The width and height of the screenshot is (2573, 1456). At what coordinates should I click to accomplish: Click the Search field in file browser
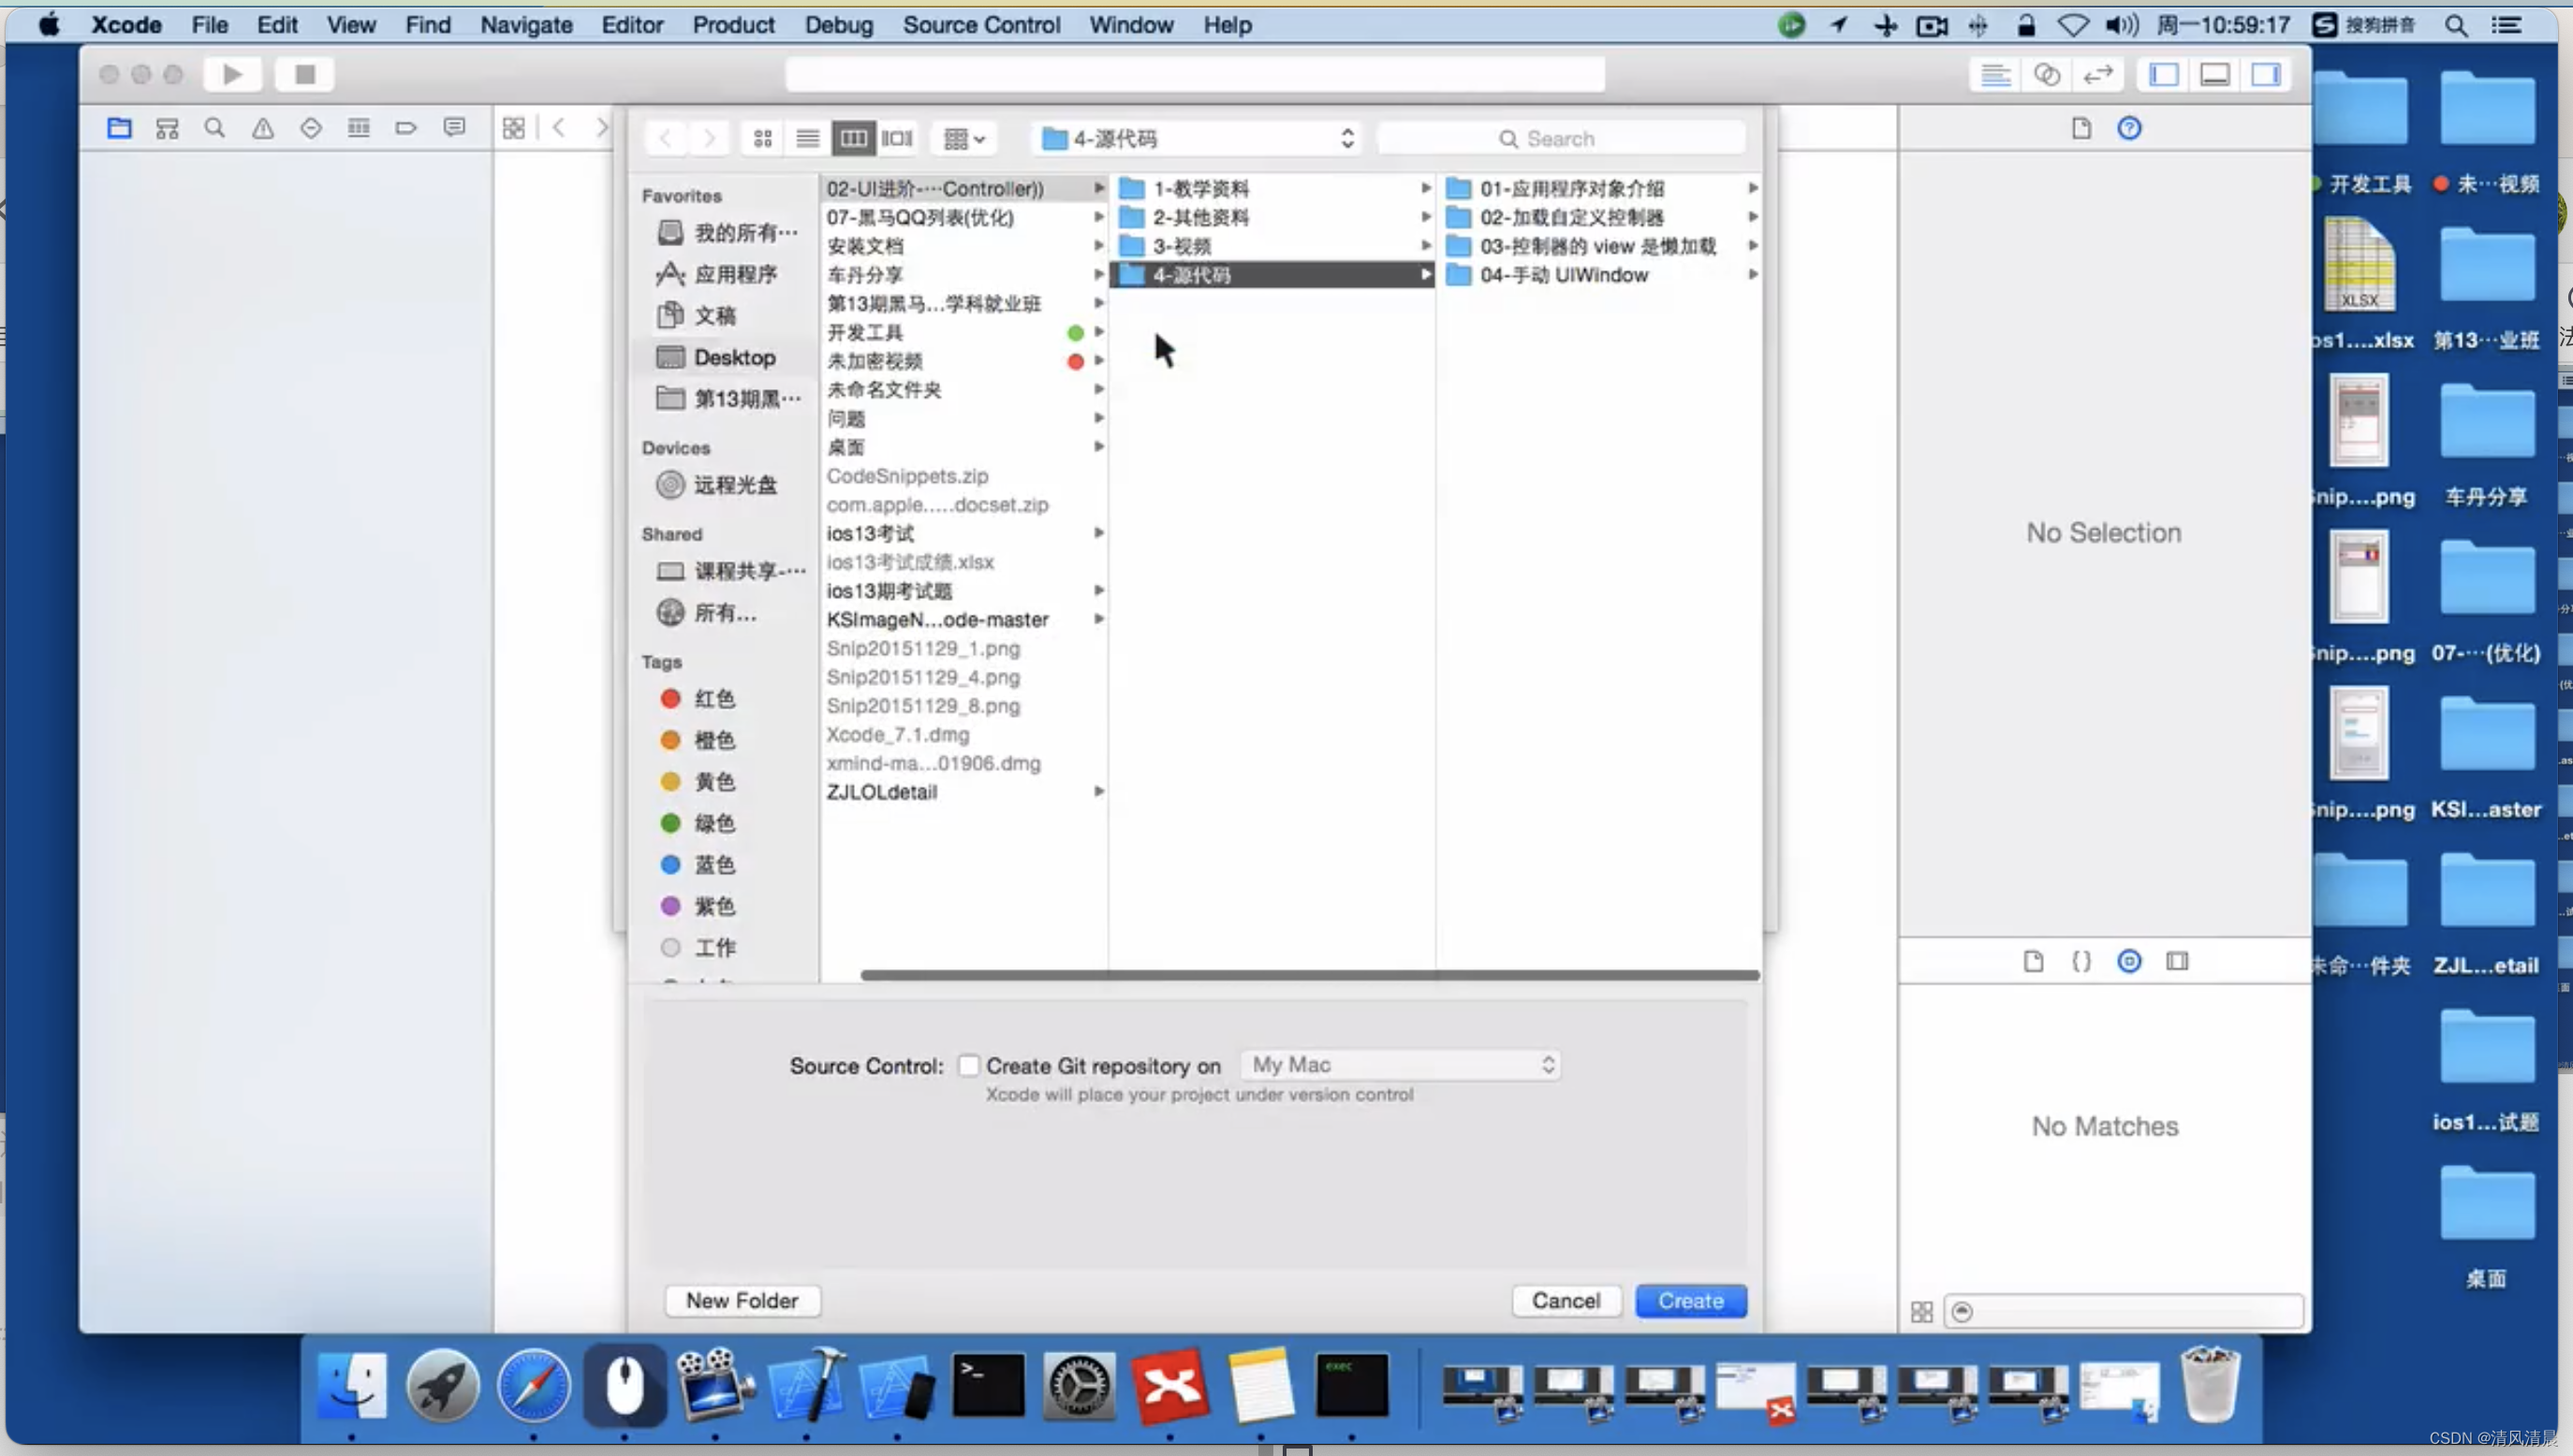[1610, 138]
